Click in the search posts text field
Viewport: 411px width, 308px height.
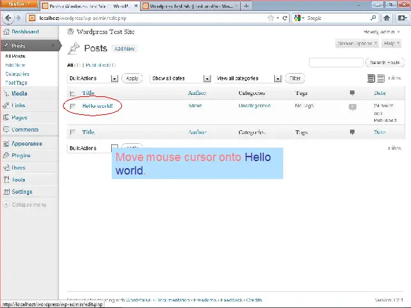[x=336, y=63]
